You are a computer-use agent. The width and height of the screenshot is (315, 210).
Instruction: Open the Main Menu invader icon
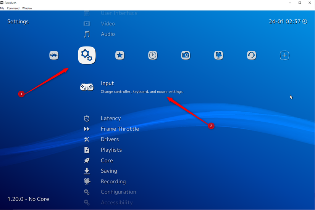tap(54, 55)
